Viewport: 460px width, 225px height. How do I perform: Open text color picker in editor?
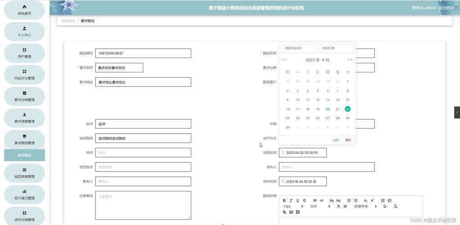pos(338,207)
